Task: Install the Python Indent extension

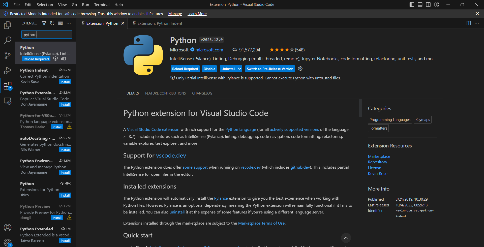Action: pyautogui.click(x=65, y=82)
